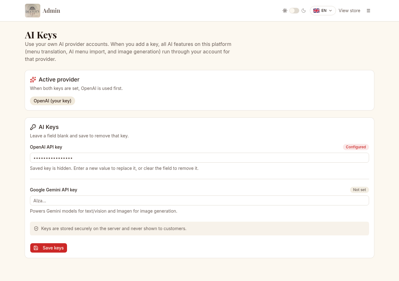Open the hamburger menu
Image resolution: width=399 pixels, height=281 pixels.
pos(368,11)
